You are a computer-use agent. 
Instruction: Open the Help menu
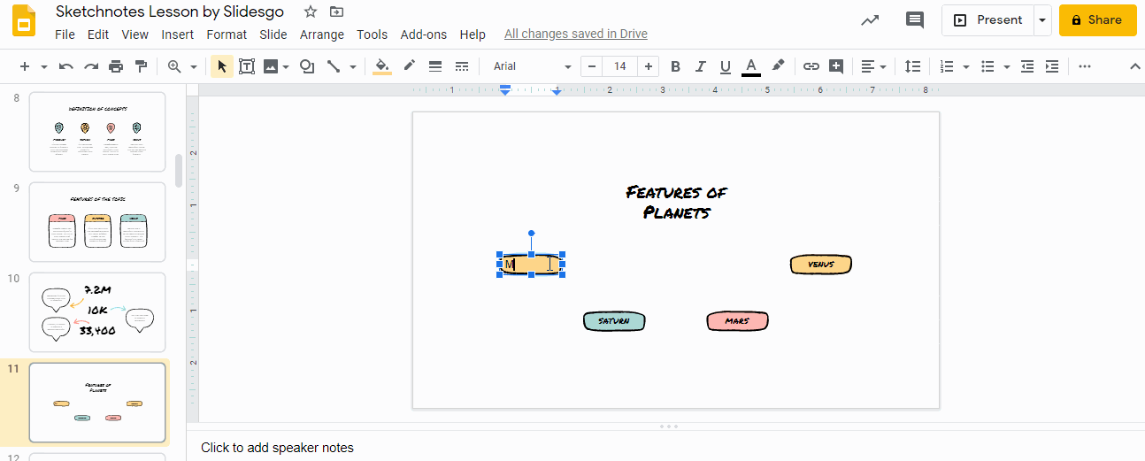[473, 35]
